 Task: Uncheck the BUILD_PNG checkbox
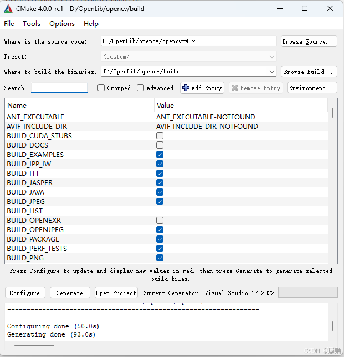pos(160,258)
